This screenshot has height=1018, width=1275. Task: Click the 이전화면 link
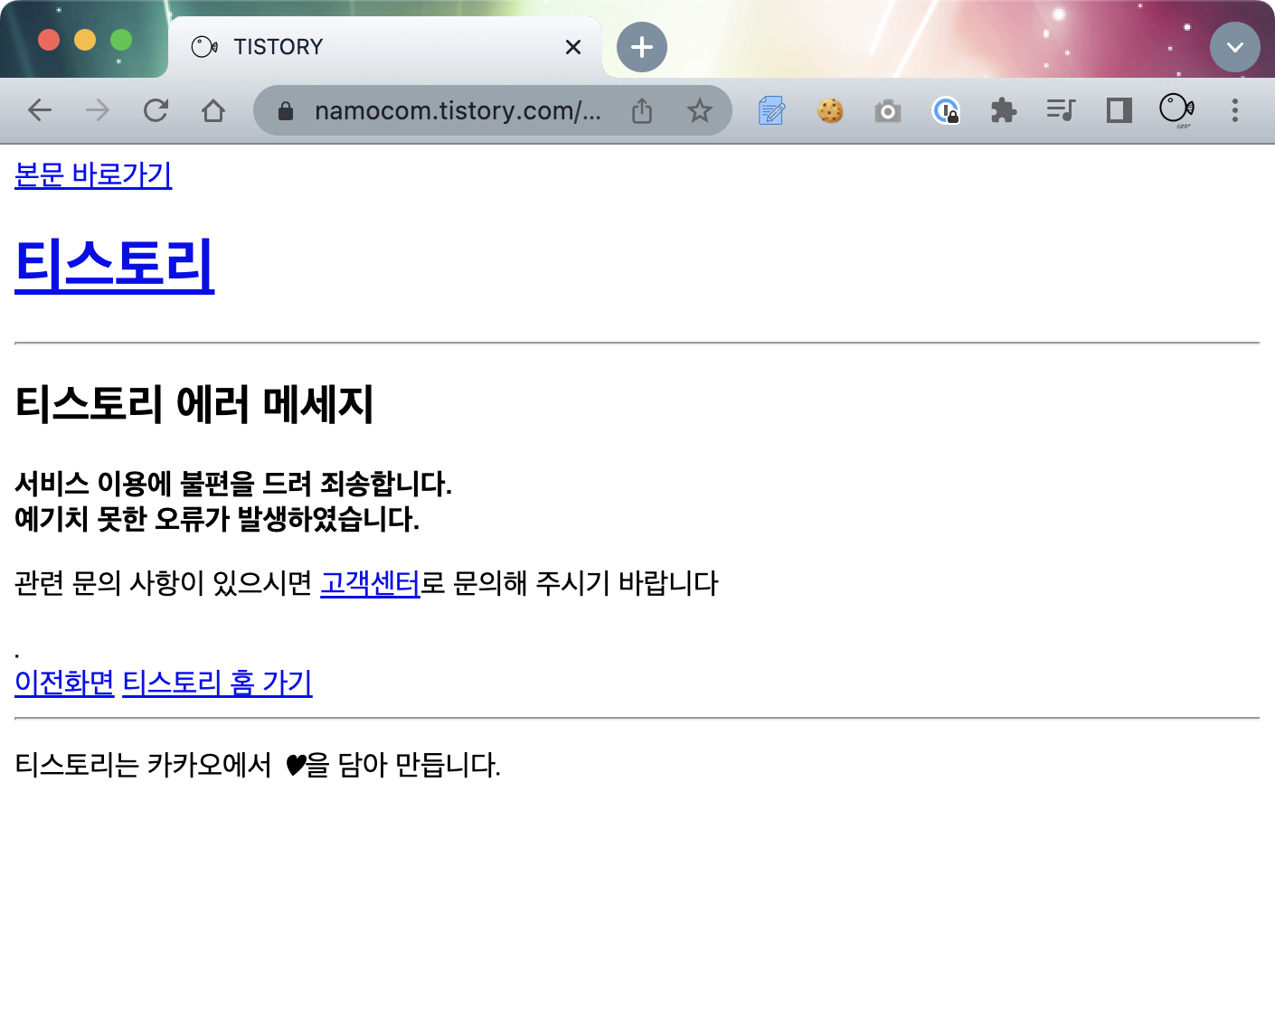64,683
